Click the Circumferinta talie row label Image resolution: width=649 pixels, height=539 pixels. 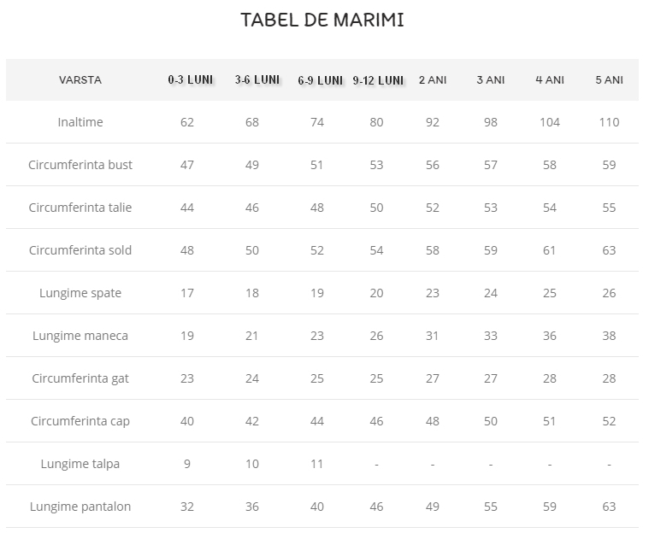pos(80,208)
